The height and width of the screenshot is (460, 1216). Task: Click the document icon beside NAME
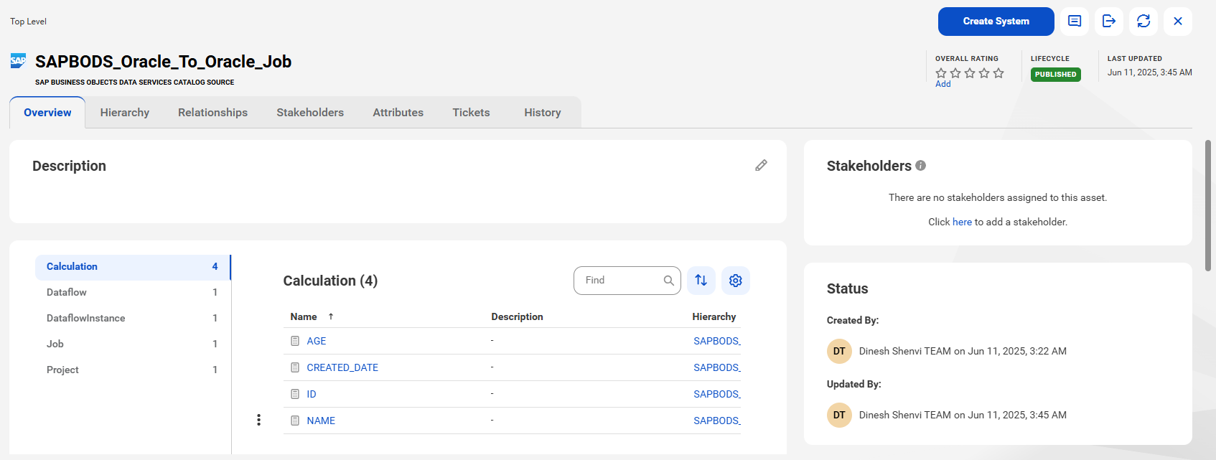click(295, 421)
